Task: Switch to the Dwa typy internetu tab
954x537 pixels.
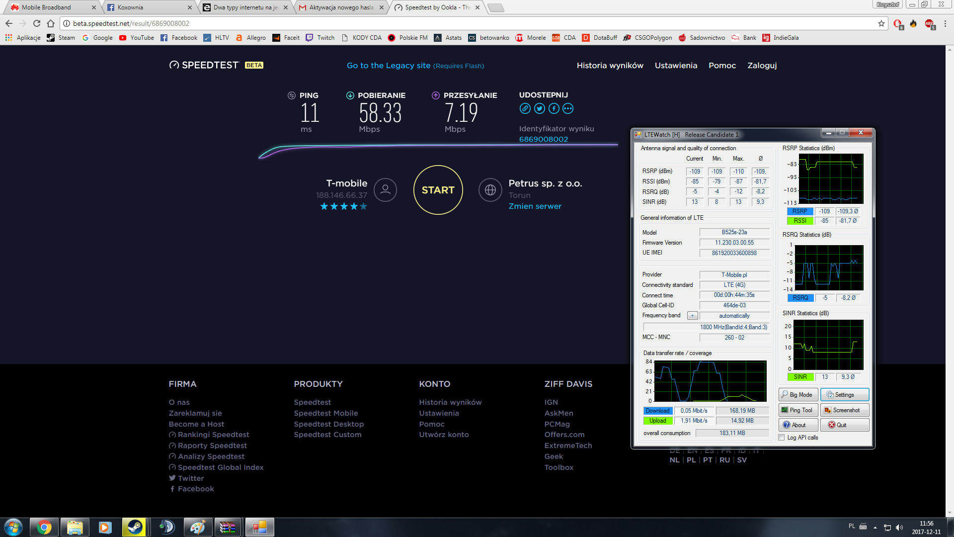Action: pos(244,7)
